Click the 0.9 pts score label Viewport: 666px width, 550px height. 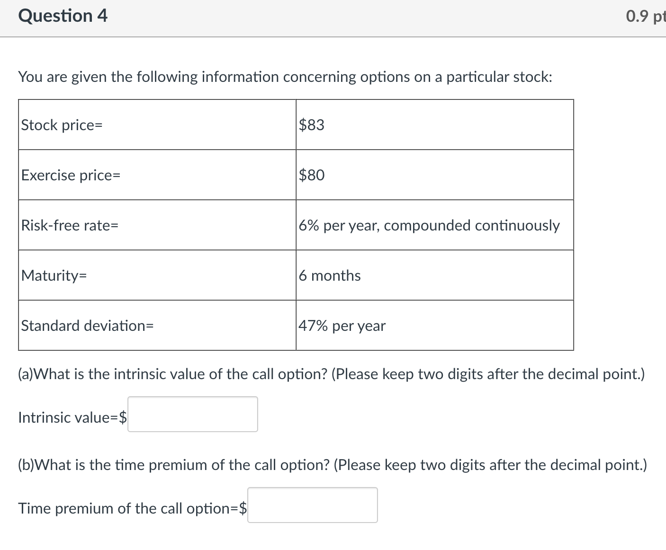645,17
